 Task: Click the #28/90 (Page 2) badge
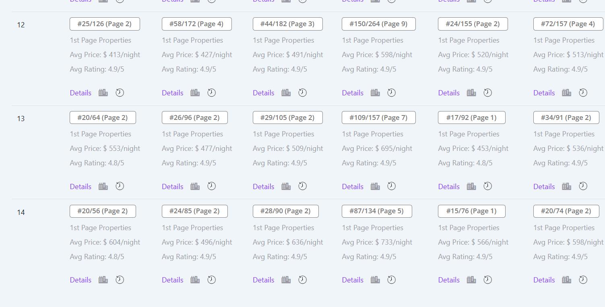click(x=286, y=211)
